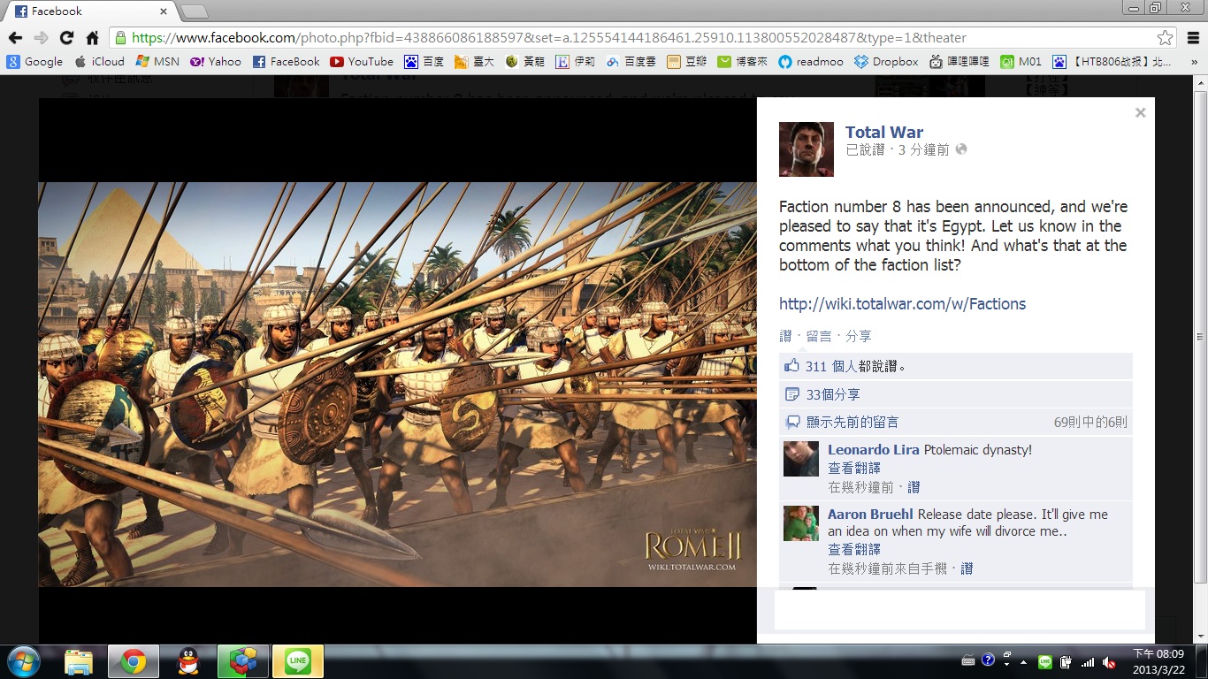This screenshot has width=1208, height=679.
Task: Click 分享 to share the post
Action: (858, 336)
